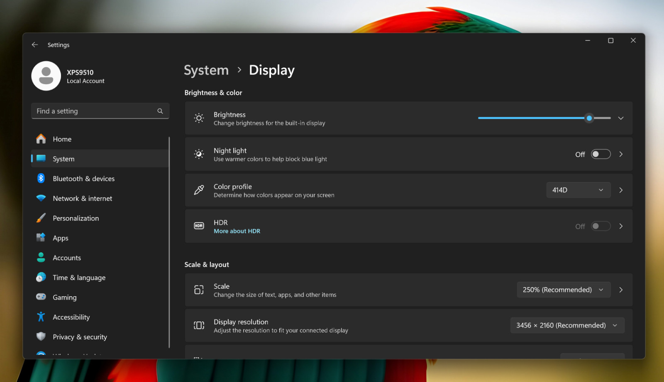
Task: Click the HDR badge icon
Action: (199, 226)
